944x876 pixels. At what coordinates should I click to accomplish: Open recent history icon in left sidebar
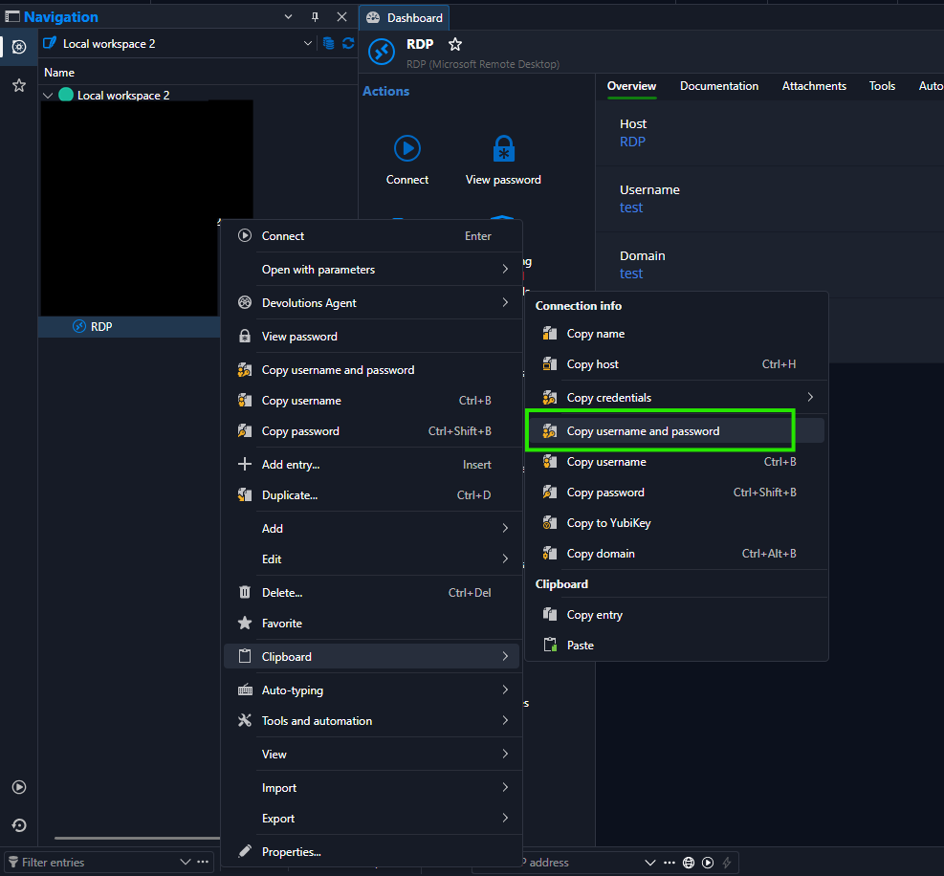click(19, 825)
